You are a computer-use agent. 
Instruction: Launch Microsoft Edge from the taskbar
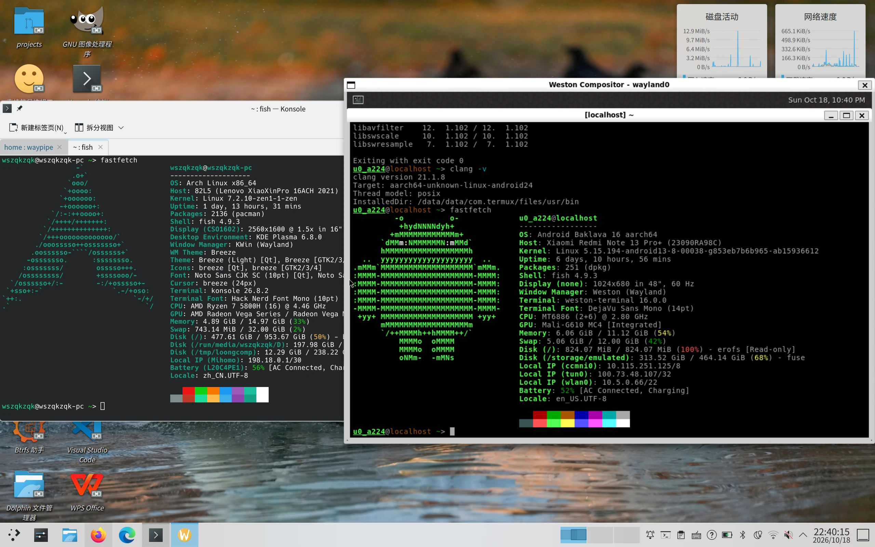[x=127, y=535]
